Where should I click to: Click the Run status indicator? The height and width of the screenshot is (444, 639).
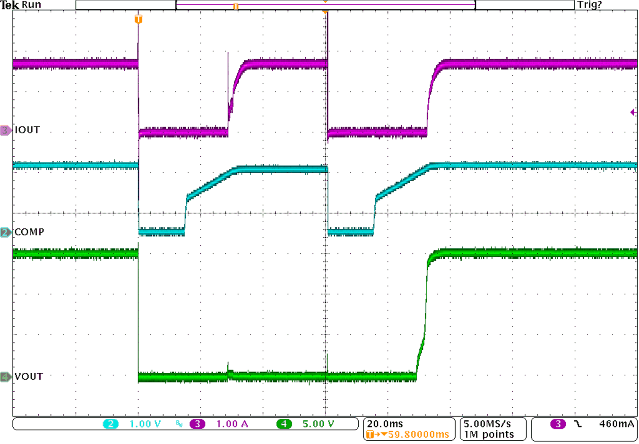[31, 5]
